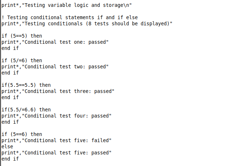Click "end if" below conditional test three
The image size is (232, 166).
point(10,97)
